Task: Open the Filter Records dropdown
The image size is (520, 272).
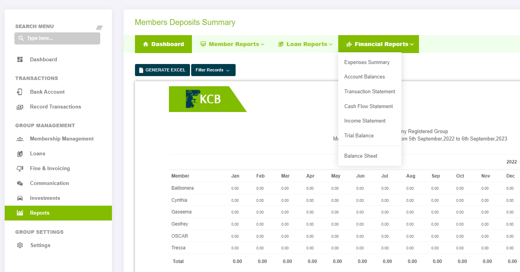Action: 213,70
